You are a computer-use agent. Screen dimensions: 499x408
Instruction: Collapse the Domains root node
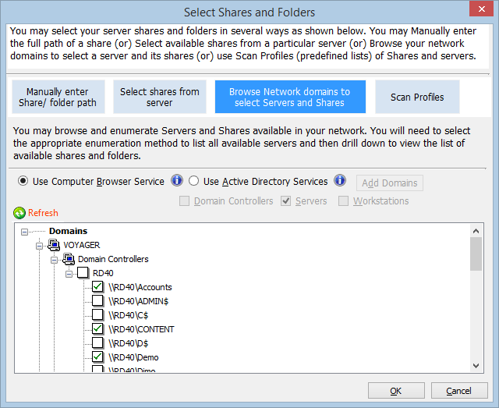point(24,232)
